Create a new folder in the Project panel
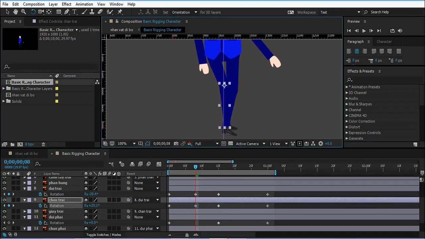This screenshot has width=425, height=239. 12,144
